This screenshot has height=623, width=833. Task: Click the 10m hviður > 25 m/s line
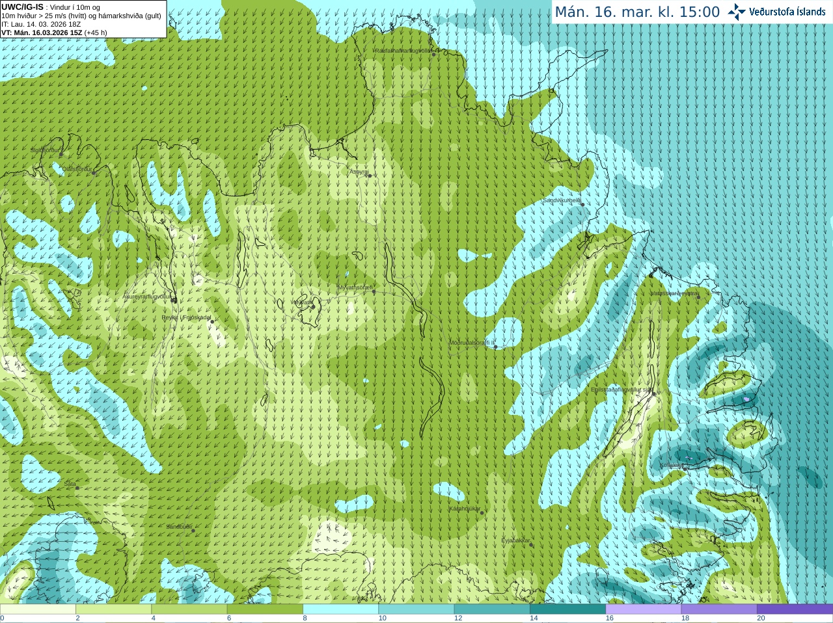click(81, 16)
